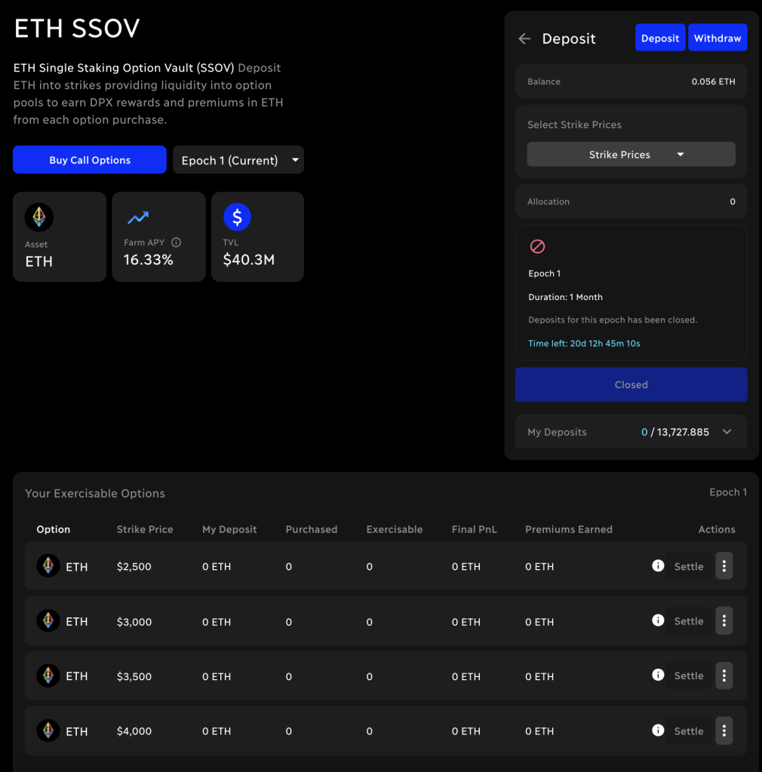Click the info icon in $3,500 row
This screenshot has width=762, height=772.
click(x=658, y=675)
